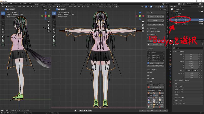Toggle viewport visibility eye for Root

tap(200, 11)
